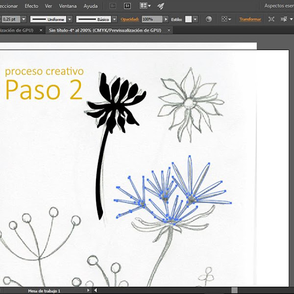Click the GPU performance rocket icon
The image size is (294, 294).
[x=161, y=6]
